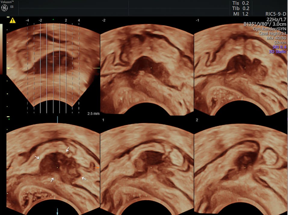288x215 pixels.
Task: Open the slice -1 image panel
Action: click(241, 69)
